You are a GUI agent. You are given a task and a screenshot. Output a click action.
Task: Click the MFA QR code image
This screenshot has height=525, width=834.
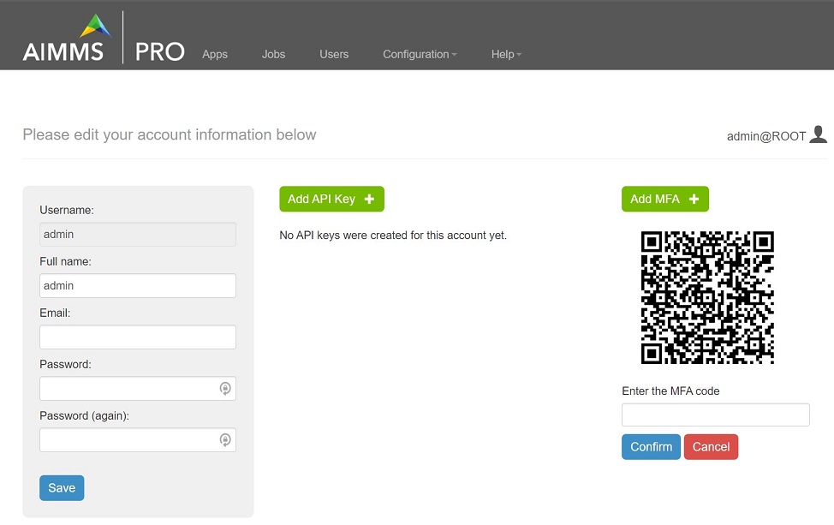pos(707,297)
